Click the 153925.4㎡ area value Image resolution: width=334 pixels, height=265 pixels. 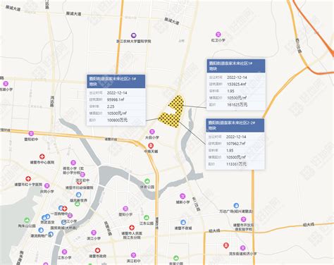237,84
